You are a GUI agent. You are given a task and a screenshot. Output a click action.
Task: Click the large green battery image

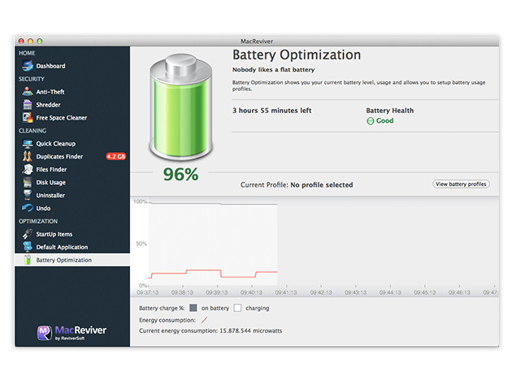pyautogui.click(x=181, y=107)
